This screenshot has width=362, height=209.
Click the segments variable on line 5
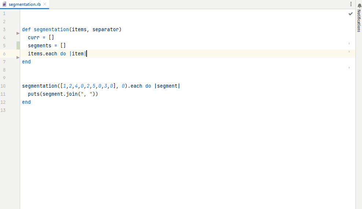(40, 45)
